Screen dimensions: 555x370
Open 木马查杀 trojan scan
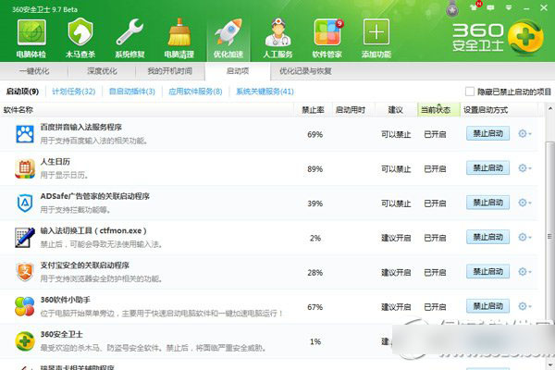click(80, 38)
